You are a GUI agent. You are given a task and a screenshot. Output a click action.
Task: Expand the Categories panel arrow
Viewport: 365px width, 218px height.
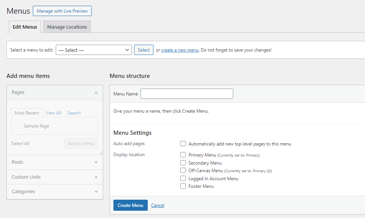[x=96, y=192]
